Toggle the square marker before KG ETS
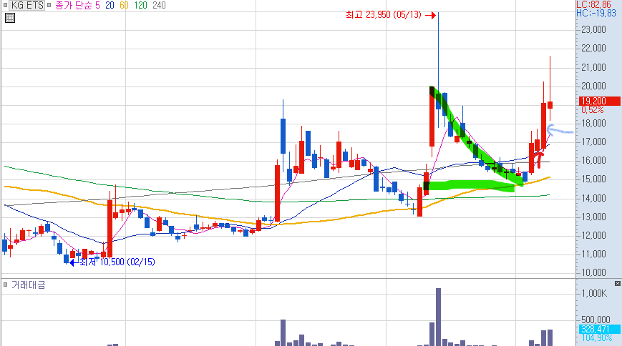 click(5, 5)
